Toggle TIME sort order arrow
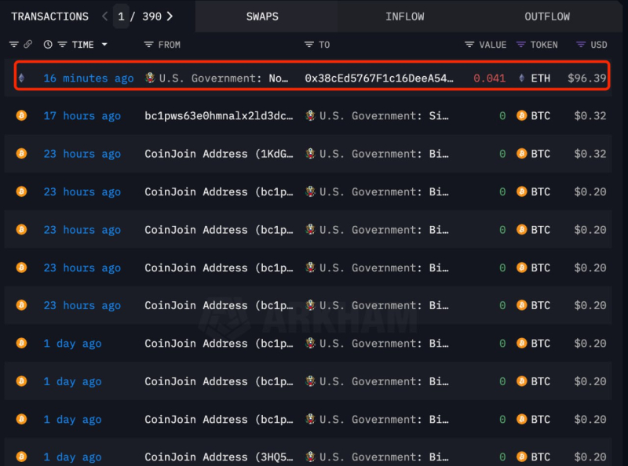 [104, 45]
